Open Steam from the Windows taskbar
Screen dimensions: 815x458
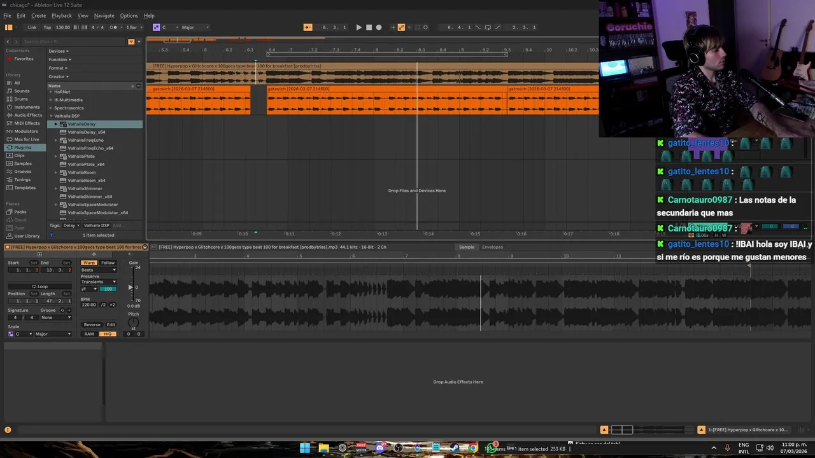coord(455,448)
